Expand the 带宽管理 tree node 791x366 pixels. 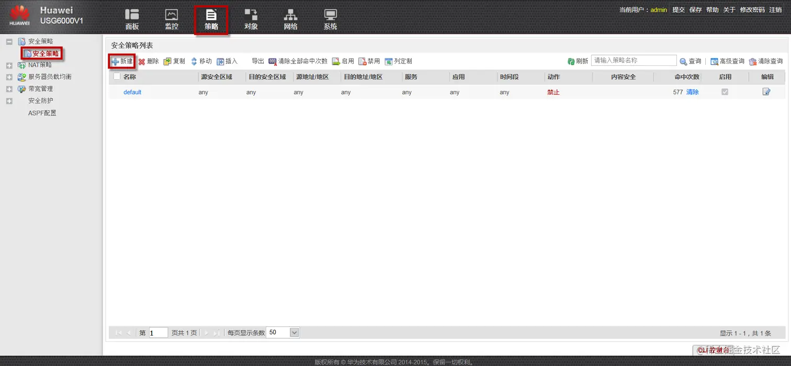coord(9,89)
